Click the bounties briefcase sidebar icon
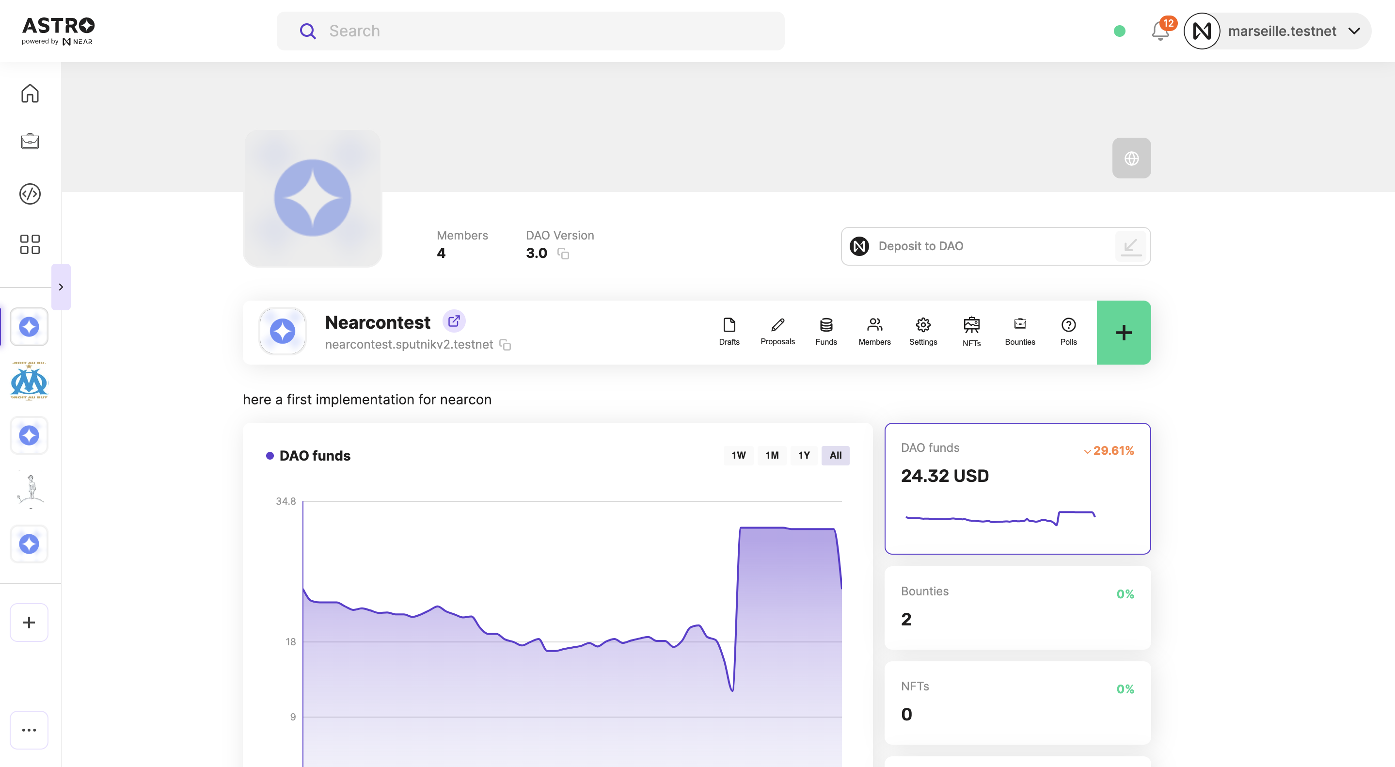The width and height of the screenshot is (1395, 767). tap(30, 142)
